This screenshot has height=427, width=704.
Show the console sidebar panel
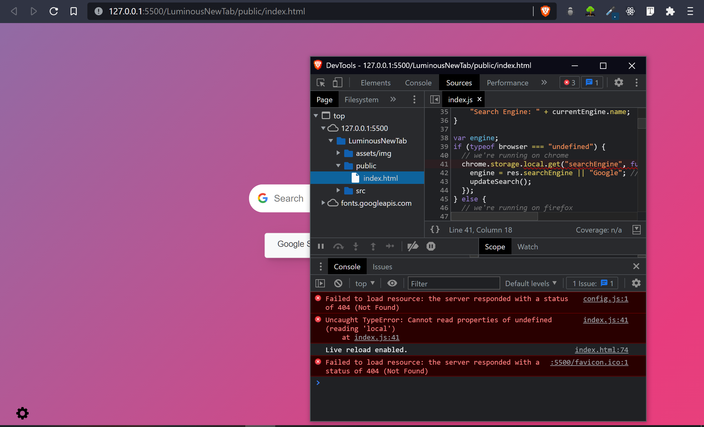click(320, 283)
